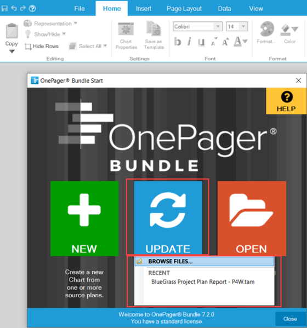Click the Undo arrow icon
This screenshot has width=307, height=328.
(14, 8)
